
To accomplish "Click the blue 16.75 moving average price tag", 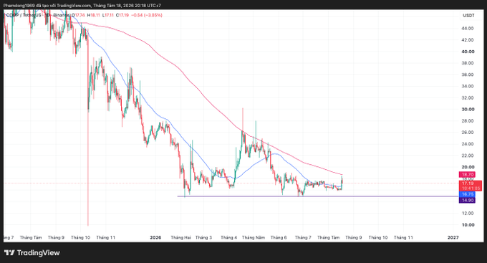I will pyautogui.click(x=467, y=194).
